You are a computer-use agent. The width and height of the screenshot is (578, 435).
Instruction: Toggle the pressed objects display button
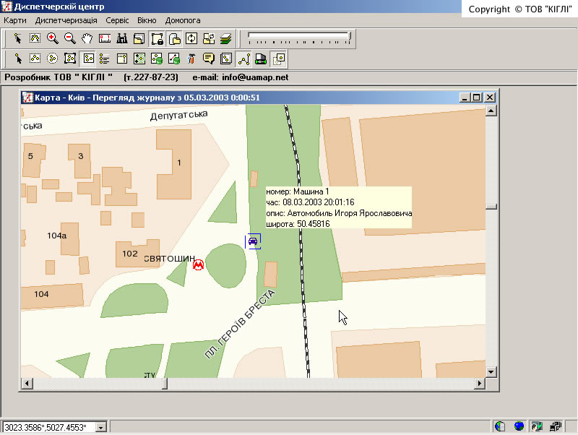88,59
